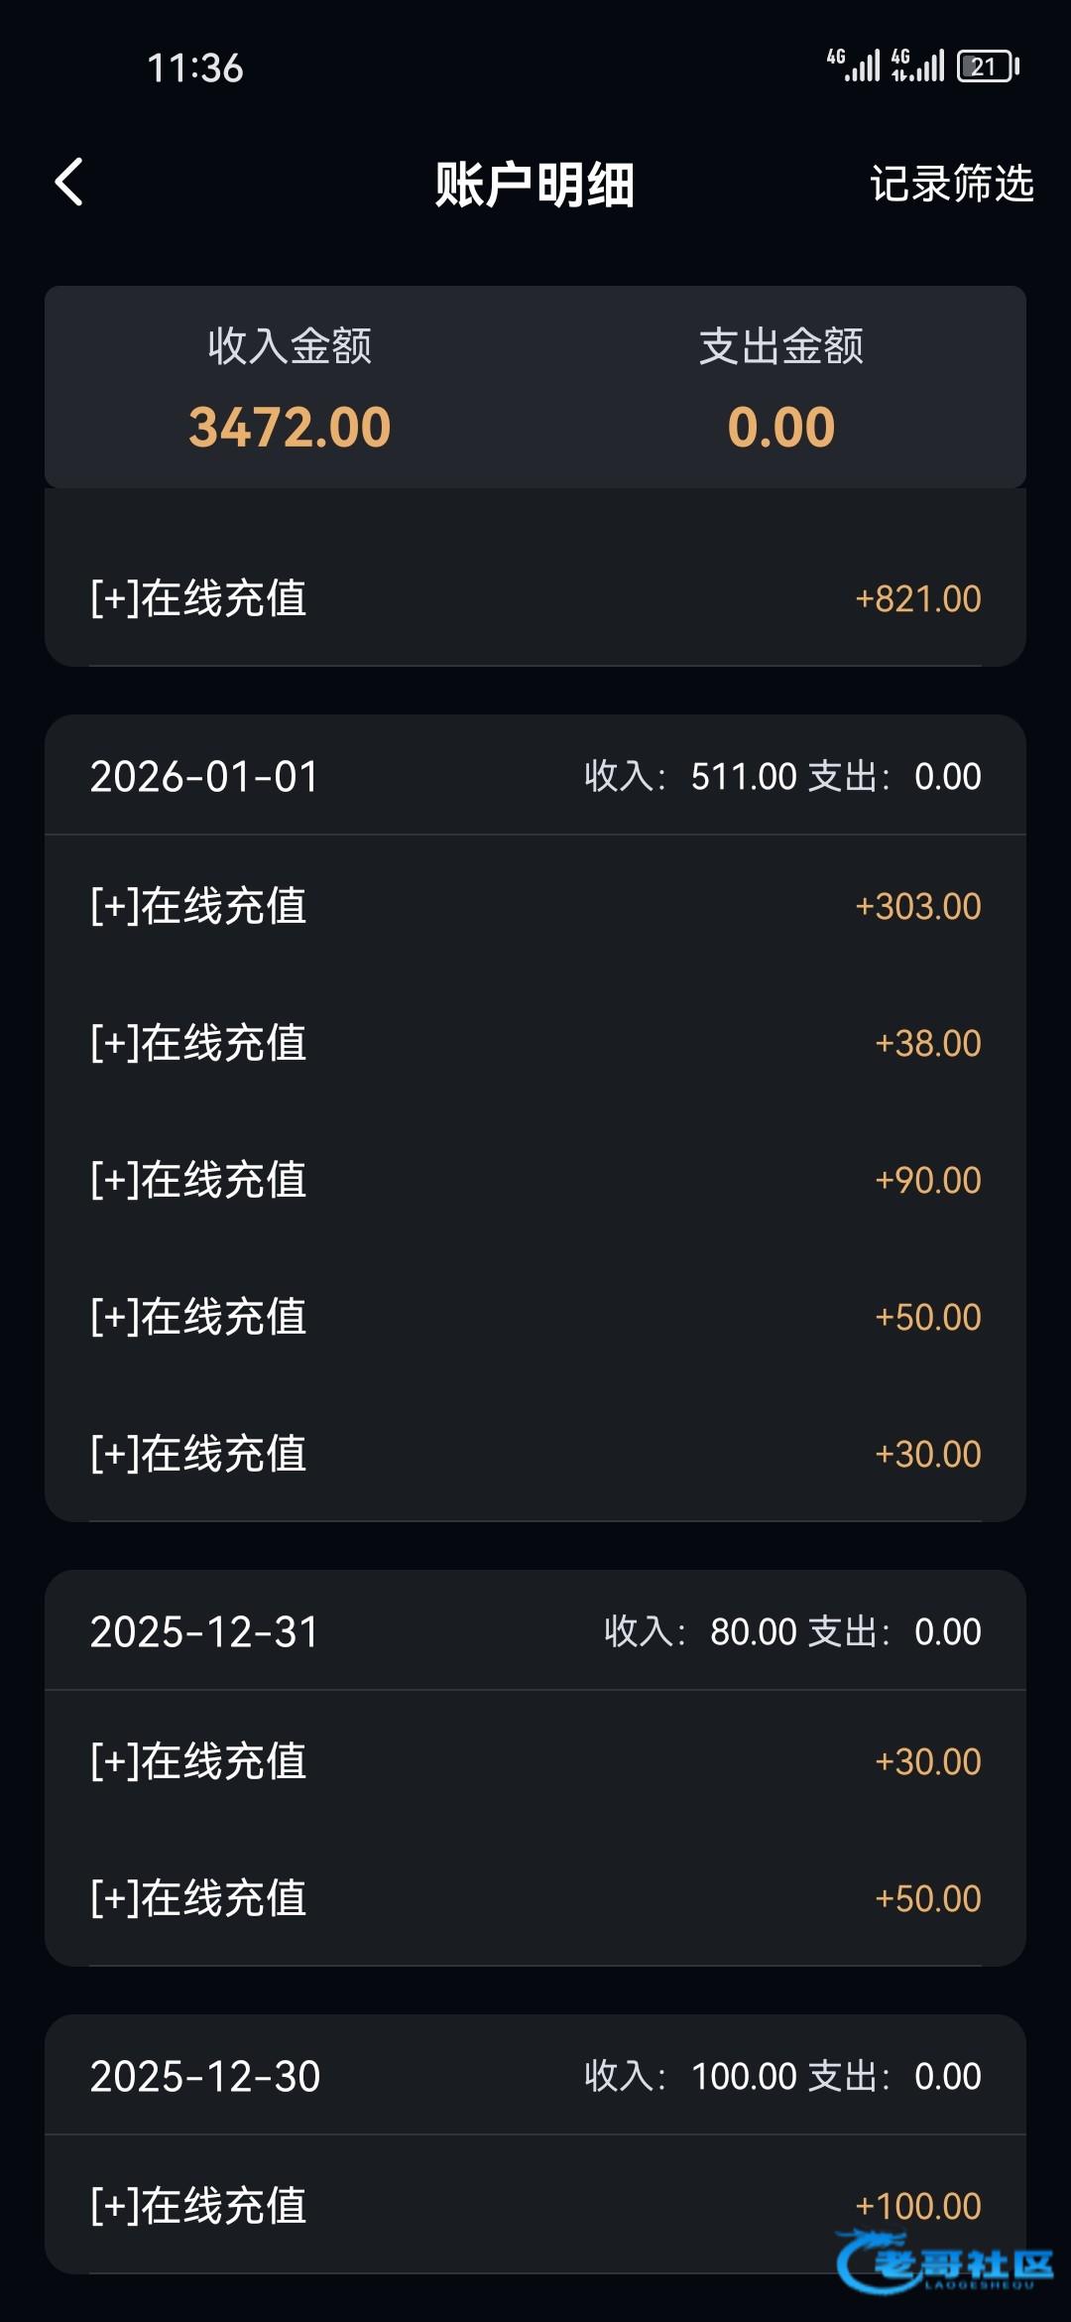
Task: Open the +821.00 在线充值 record
Action: 535,598
